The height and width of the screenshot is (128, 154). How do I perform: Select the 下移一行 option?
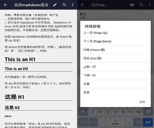point(115,76)
